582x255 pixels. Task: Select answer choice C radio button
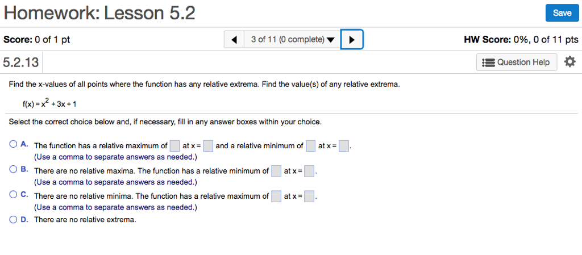[x=13, y=194]
